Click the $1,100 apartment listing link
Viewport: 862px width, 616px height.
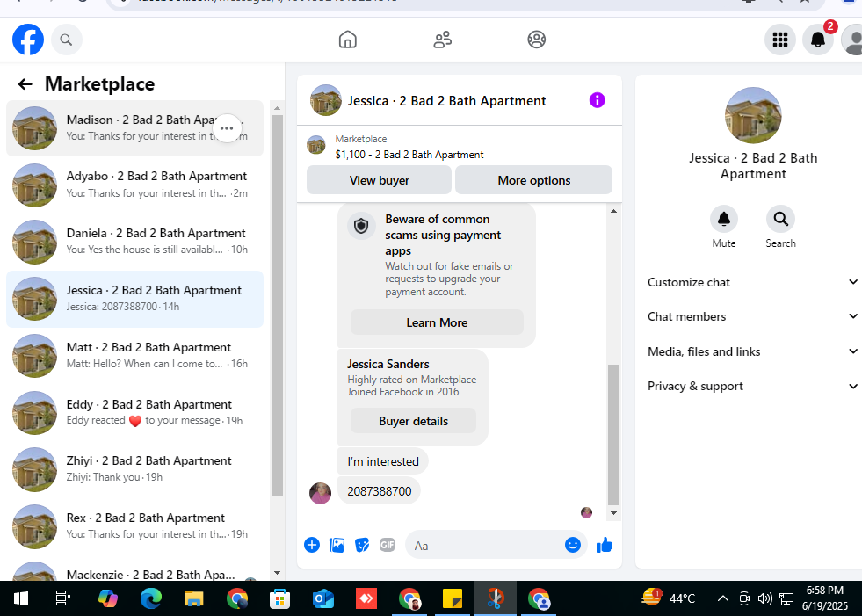409,155
